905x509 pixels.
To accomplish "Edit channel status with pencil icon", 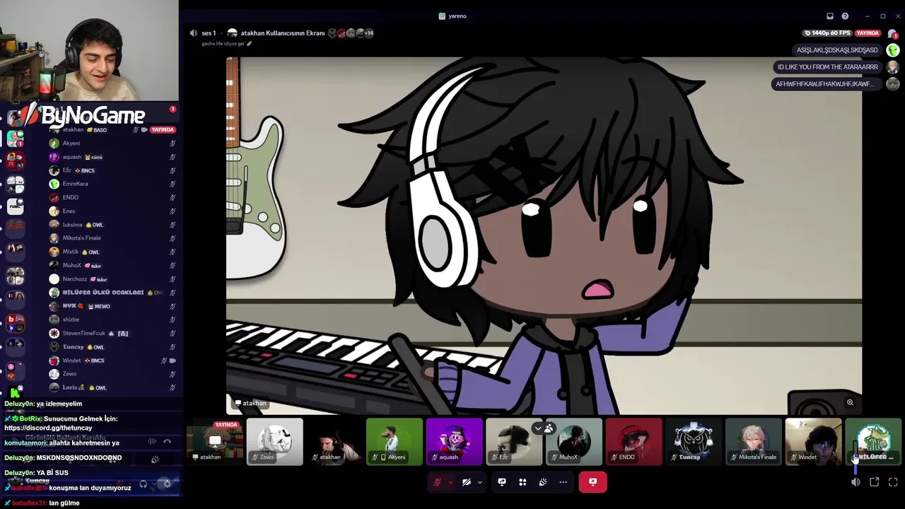I will coord(249,44).
